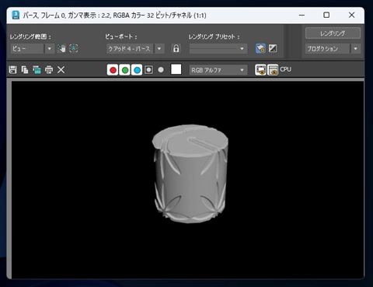Toggle the red channel
Image resolution: width=373 pixels, height=287 pixels.
(113, 70)
